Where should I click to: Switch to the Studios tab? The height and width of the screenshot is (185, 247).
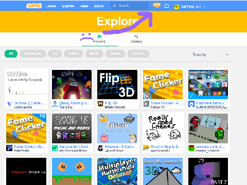(136, 39)
